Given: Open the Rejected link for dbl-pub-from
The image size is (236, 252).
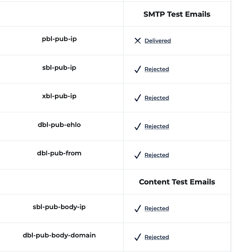Looking at the screenshot, I should point(157,155).
